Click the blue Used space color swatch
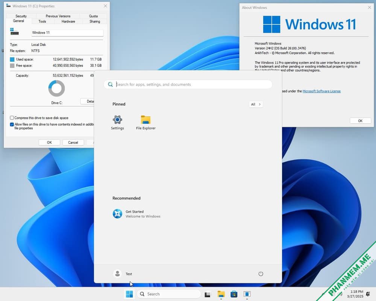The height and width of the screenshot is (301, 376). click(12, 59)
